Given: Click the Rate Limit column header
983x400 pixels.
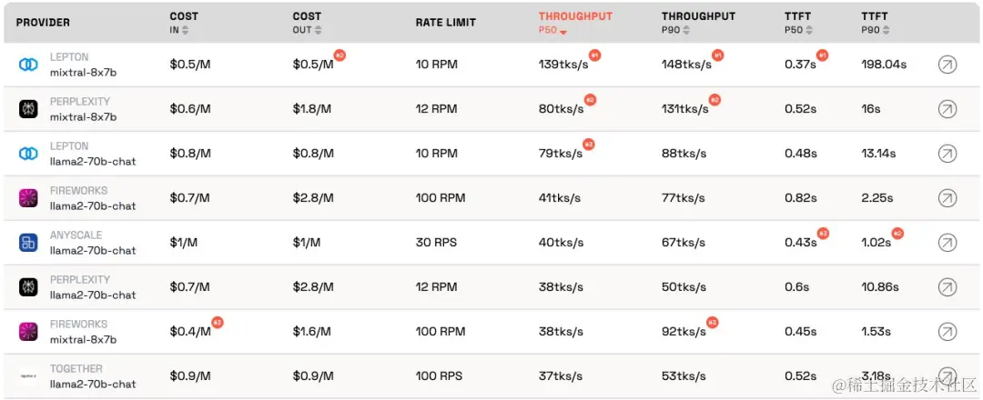Looking at the screenshot, I should 445,23.
